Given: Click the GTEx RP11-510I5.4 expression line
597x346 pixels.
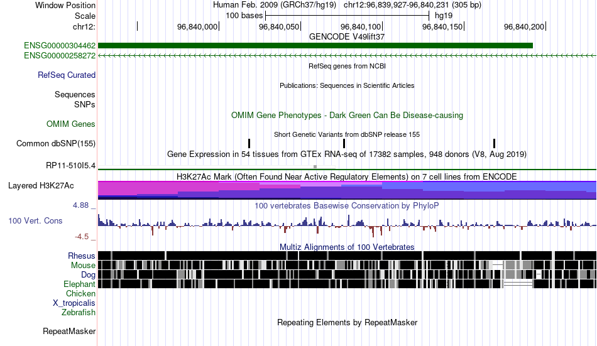Looking at the screenshot, I should 348,170.
